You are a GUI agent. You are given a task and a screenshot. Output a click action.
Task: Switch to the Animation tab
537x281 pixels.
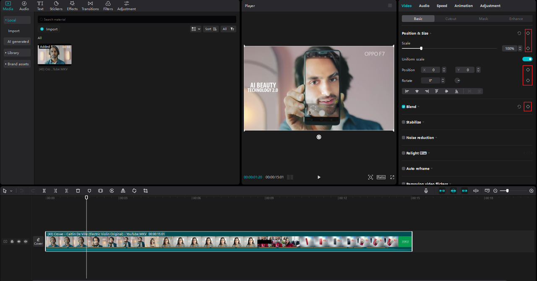[464, 6]
